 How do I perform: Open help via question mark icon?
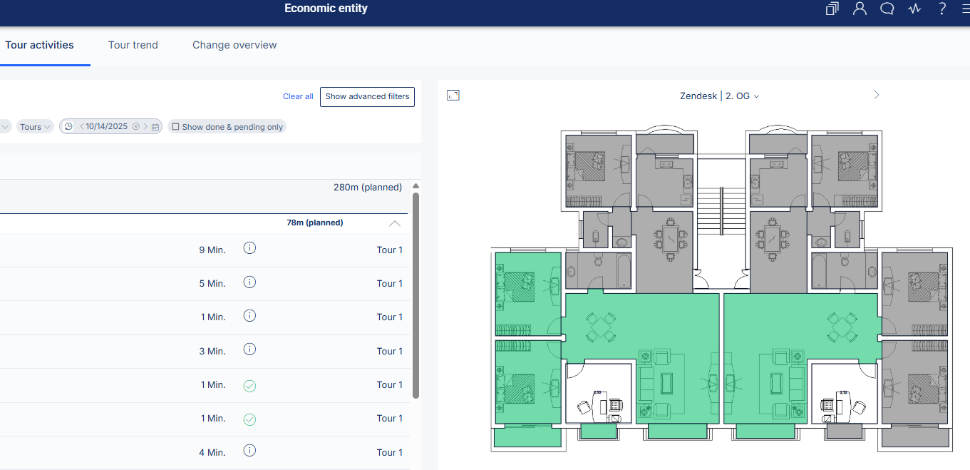pyautogui.click(x=942, y=9)
